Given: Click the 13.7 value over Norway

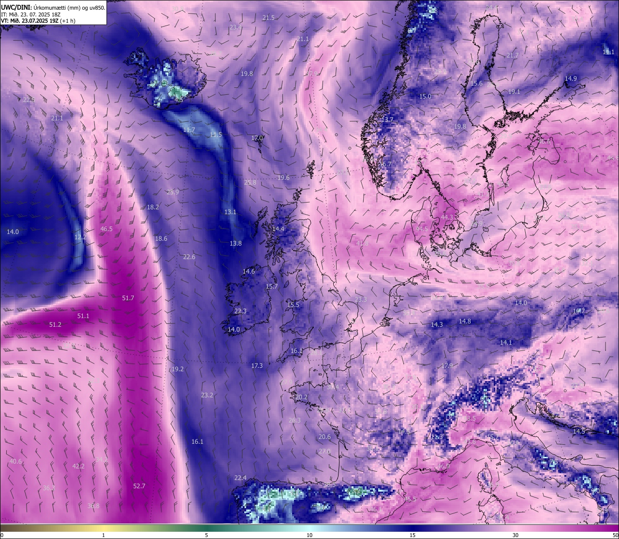Looking at the screenshot, I should (x=387, y=119).
